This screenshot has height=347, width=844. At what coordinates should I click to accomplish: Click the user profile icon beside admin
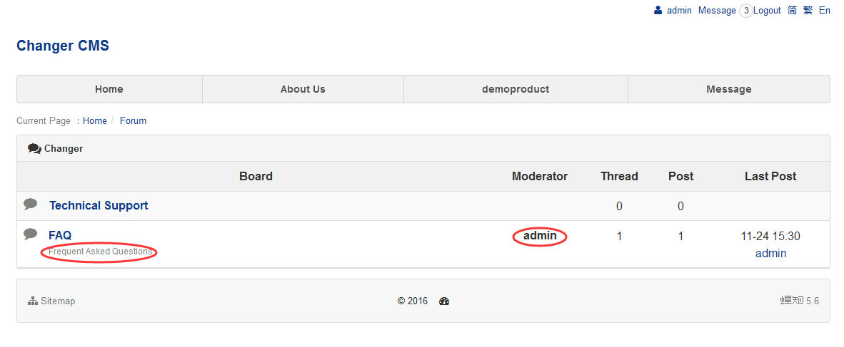(x=658, y=10)
